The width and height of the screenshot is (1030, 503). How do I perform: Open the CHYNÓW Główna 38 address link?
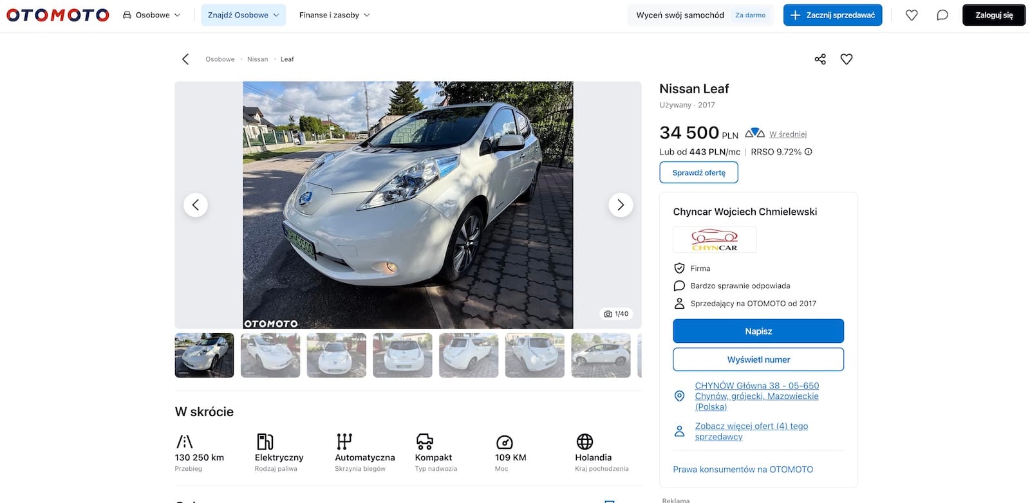point(757,396)
